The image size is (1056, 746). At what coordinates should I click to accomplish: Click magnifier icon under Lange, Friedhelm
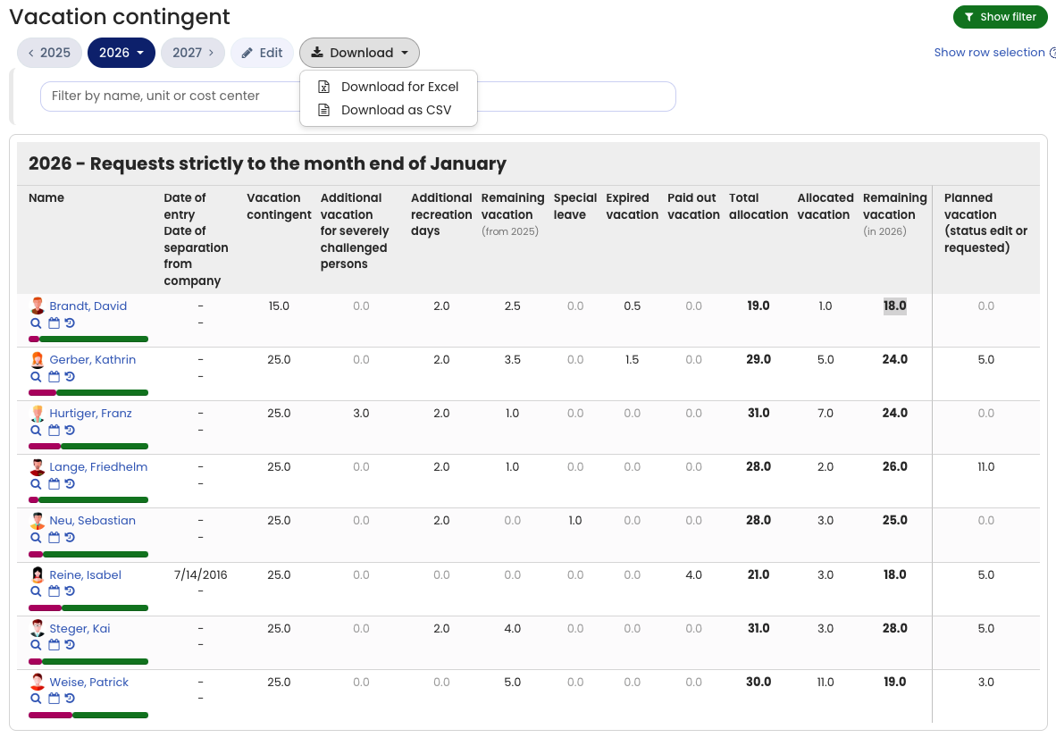(36, 484)
